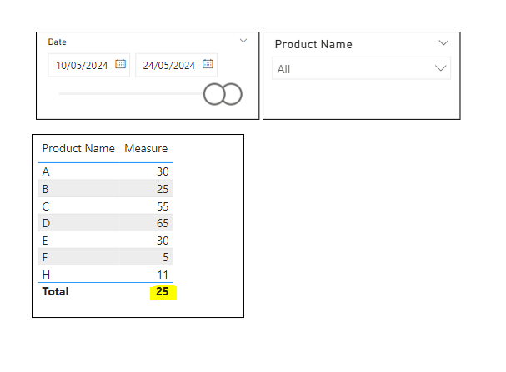This screenshot has width=506, height=372.
Task: Expand the Product Name slicer header chevron
Action: [x=443, y=42]
